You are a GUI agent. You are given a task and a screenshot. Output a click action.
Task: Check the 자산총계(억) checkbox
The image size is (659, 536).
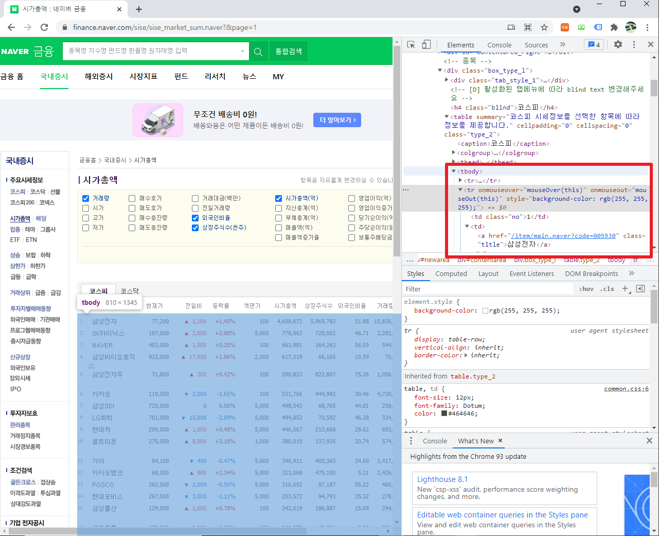(x=279, y=208)
